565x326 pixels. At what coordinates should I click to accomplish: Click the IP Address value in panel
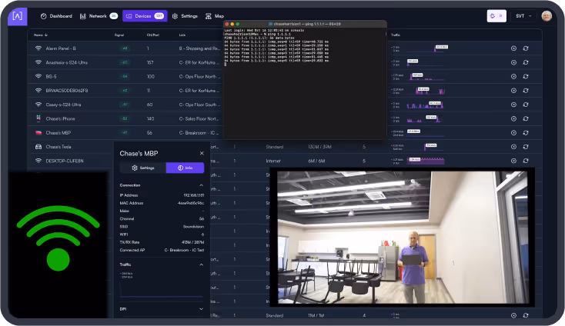193,195
